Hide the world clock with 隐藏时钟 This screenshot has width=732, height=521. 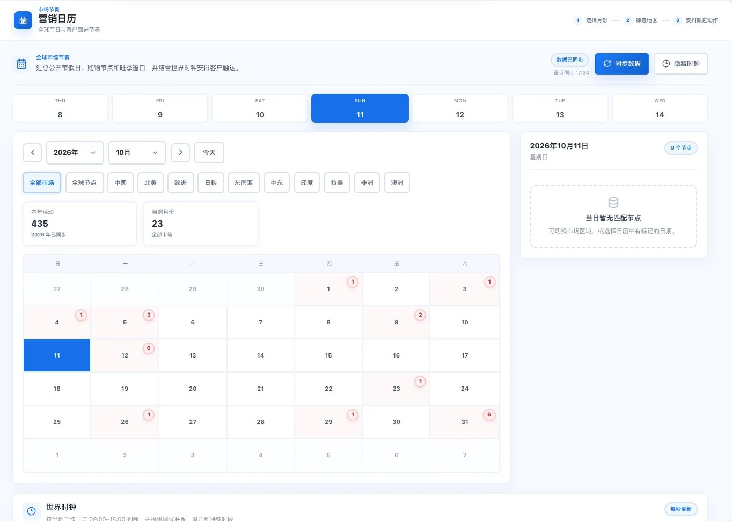point(681,63)
